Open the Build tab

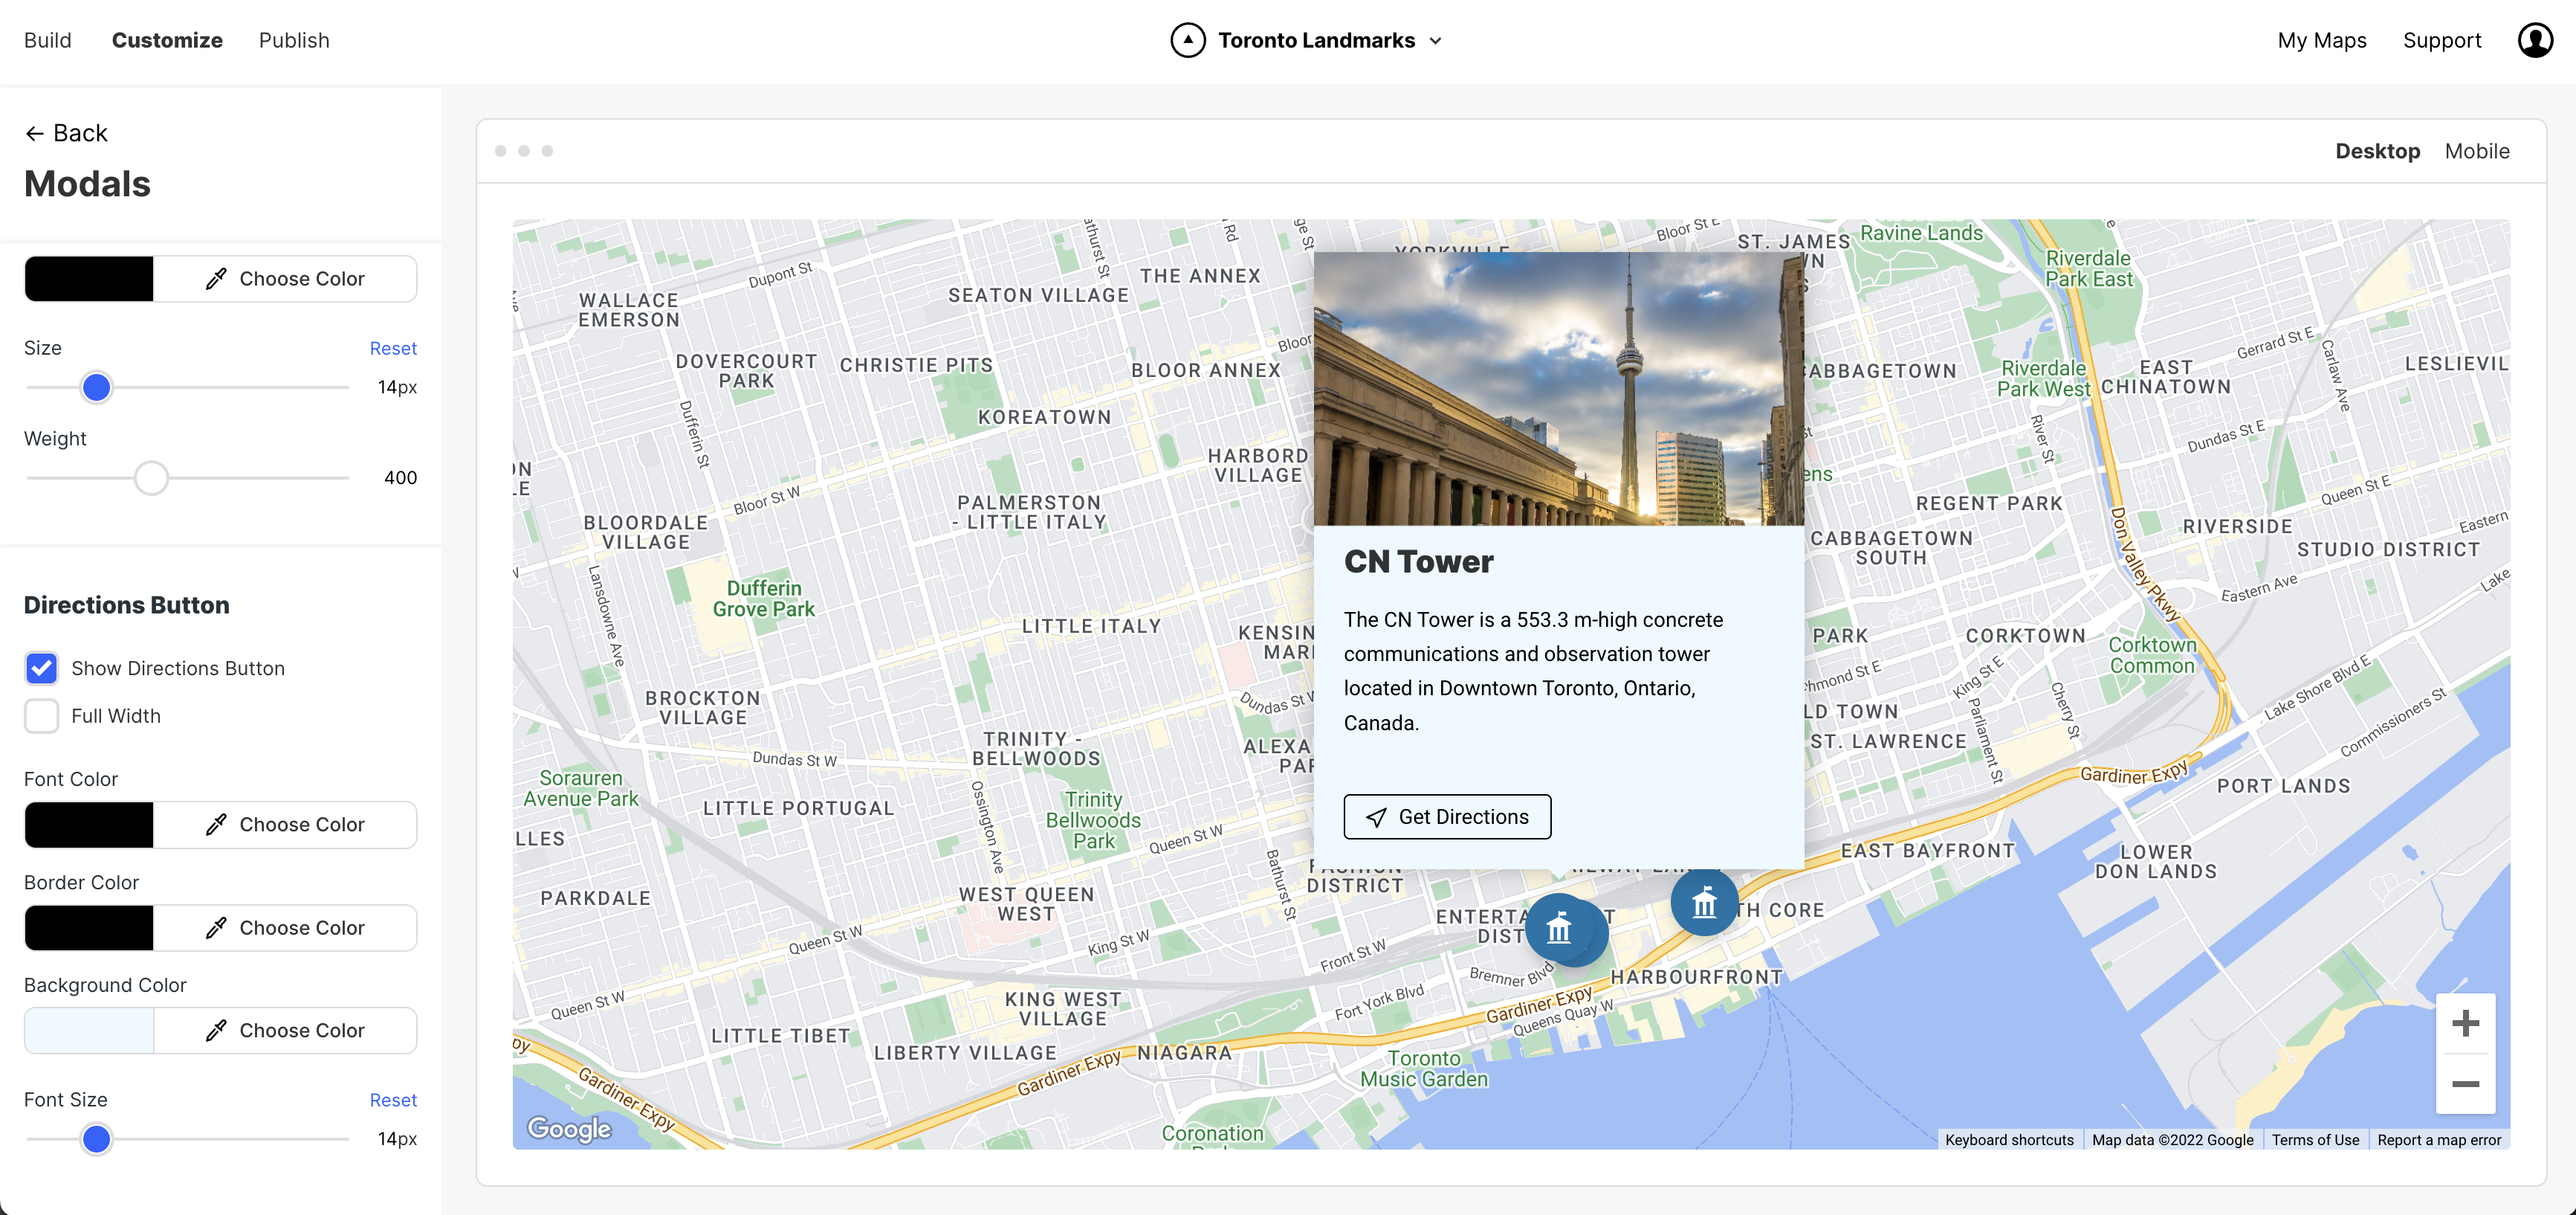[48, 40]
